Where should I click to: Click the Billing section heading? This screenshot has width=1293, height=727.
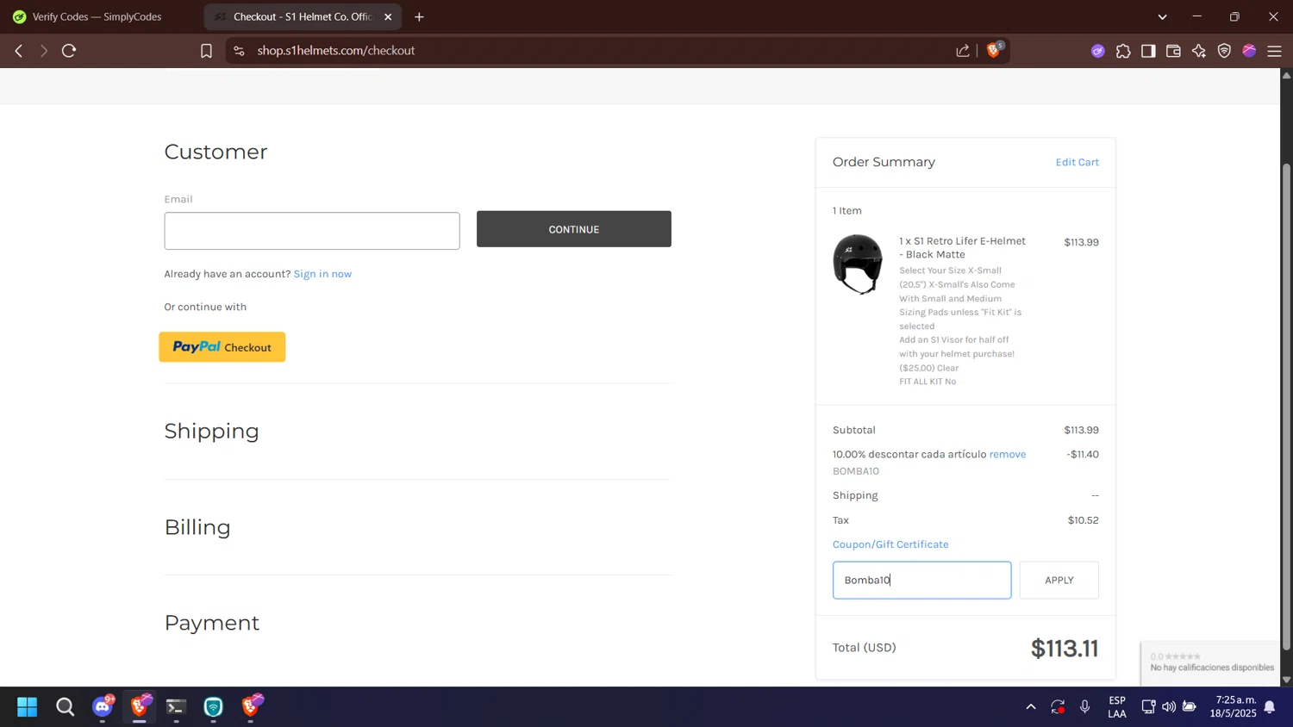point(197,527)
